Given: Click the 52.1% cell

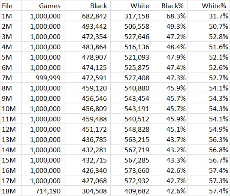Looking at the screenshot, I should coord(209,57).
